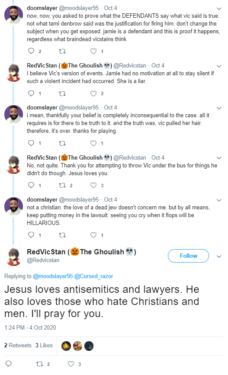The image size is (228, 375).
Task: Open the first liker's avatar next to 3 Likes
Action: pyautogui.click(x=66, y=346)
